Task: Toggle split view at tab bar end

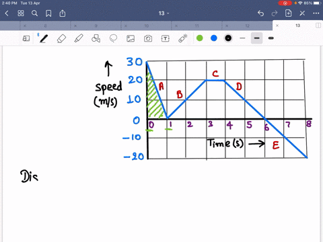Action: (318, 26)
